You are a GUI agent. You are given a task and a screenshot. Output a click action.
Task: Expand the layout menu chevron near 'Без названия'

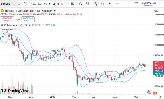point(159,4)
